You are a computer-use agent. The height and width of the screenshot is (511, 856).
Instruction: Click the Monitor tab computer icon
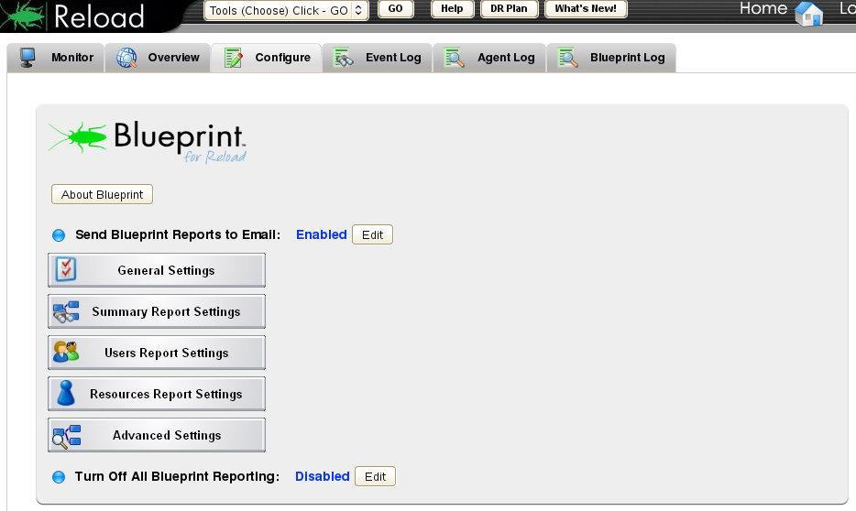point(27,58)
